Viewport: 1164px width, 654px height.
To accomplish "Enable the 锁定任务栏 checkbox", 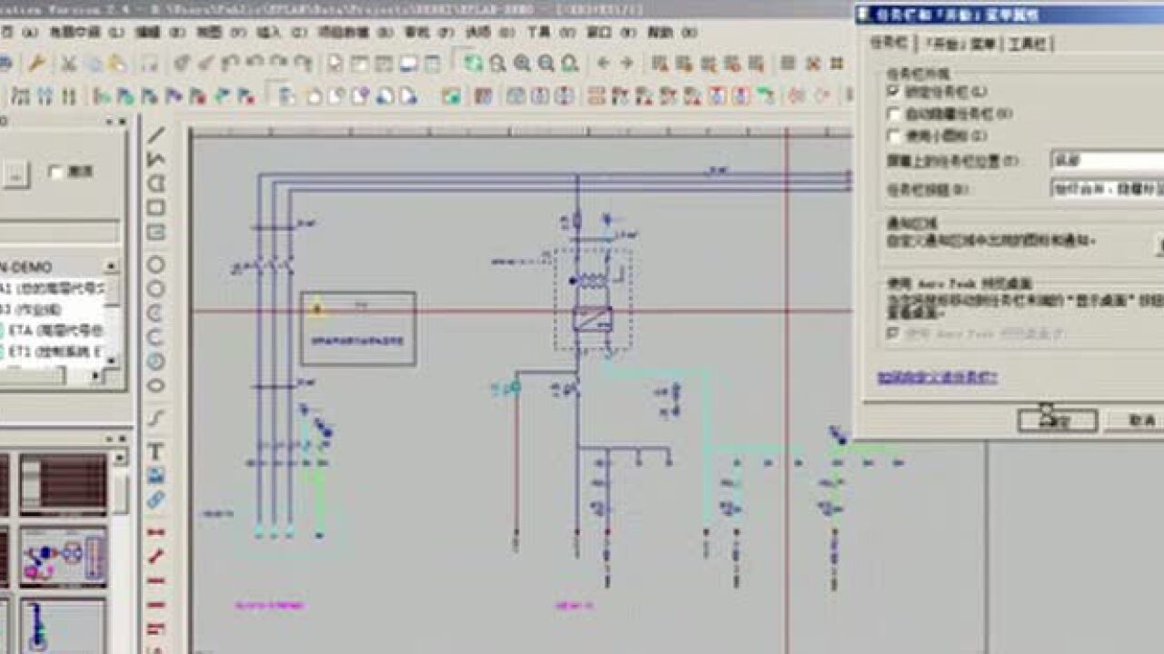I will (x=892, y=91).
